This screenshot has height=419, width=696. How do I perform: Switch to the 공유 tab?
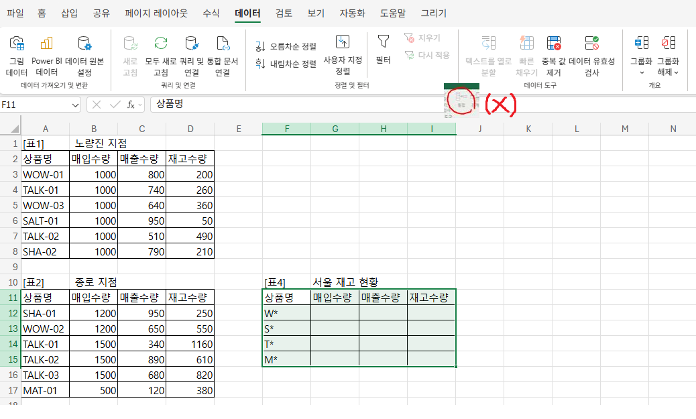click(101, 13)
